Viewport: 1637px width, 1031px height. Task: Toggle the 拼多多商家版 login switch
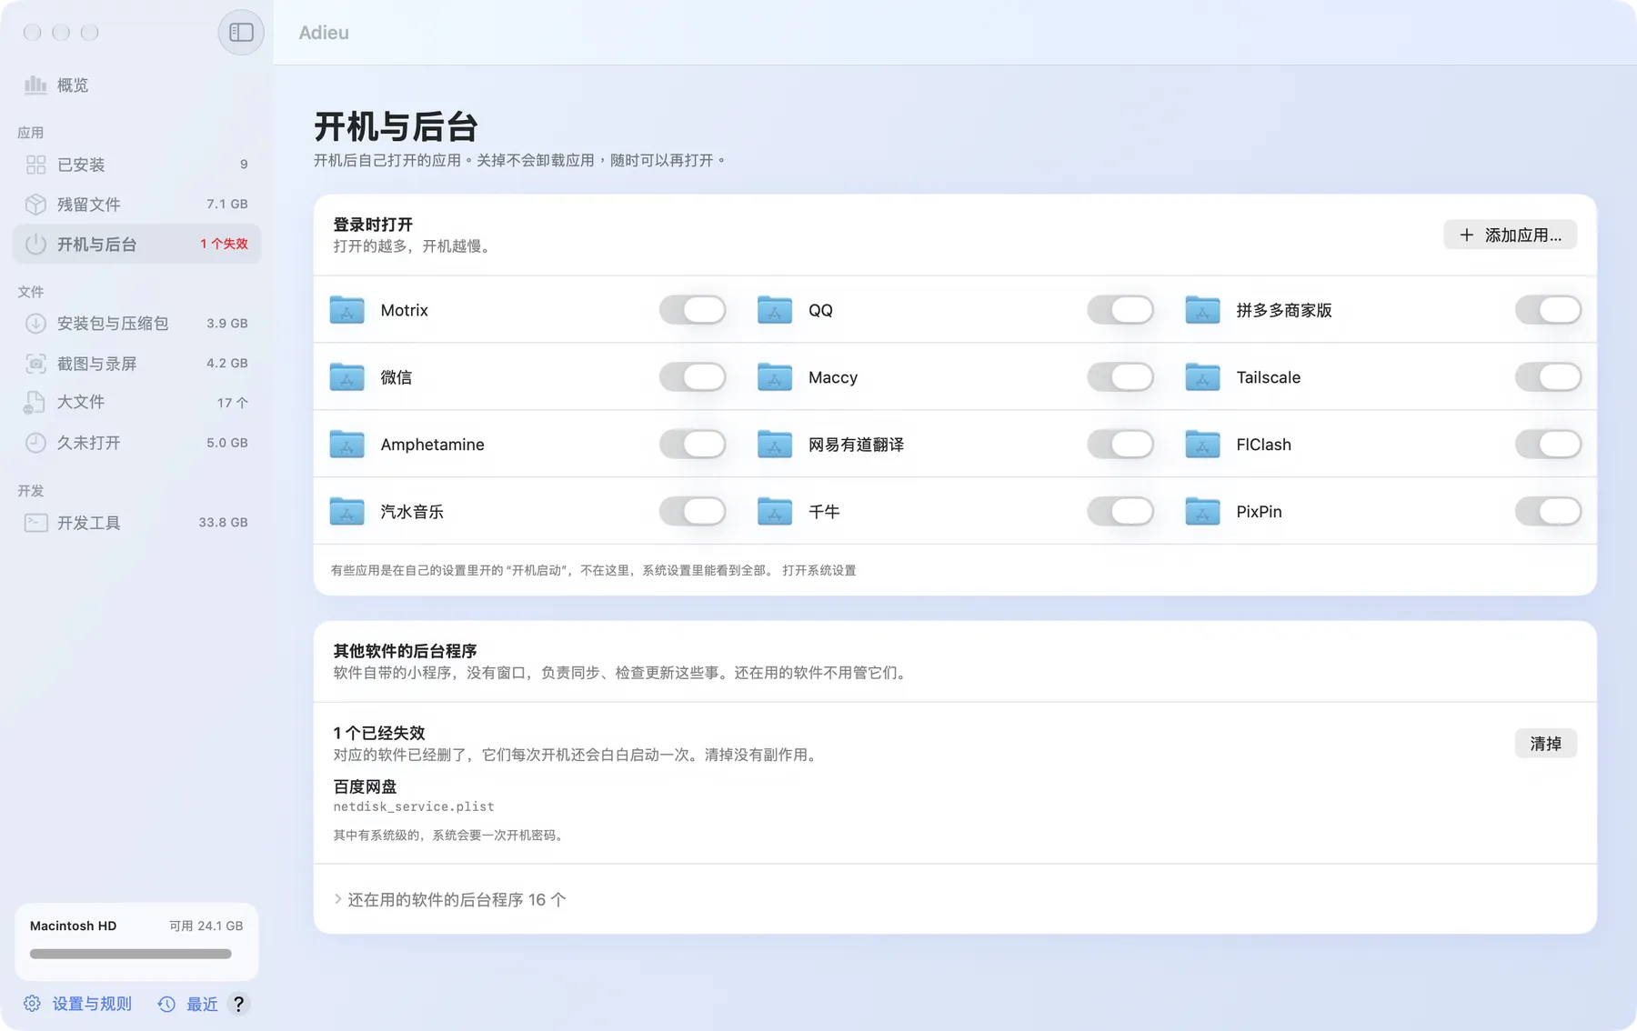click(1548, 310)
